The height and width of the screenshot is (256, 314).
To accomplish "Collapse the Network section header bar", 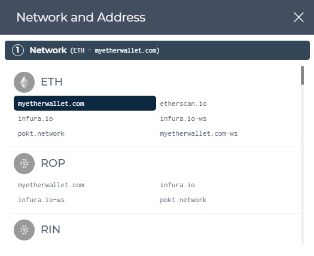I will tap(157, 50).
